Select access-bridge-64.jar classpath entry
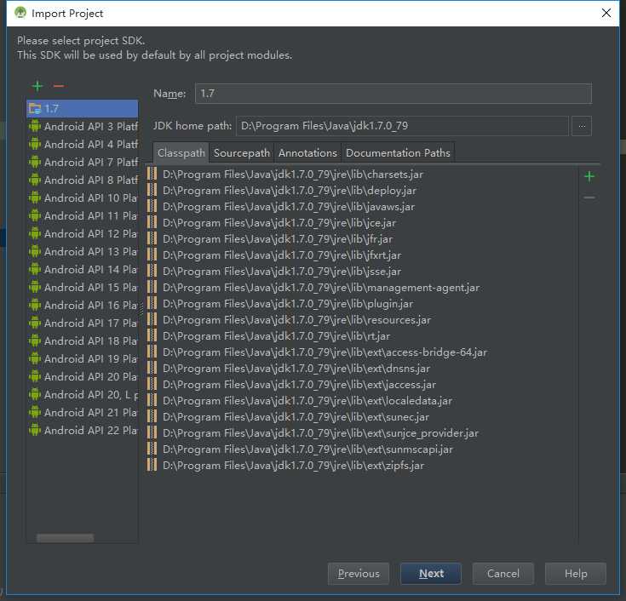Image resolution: width=626 pixels, height=601 pixels. coord(325,352)
